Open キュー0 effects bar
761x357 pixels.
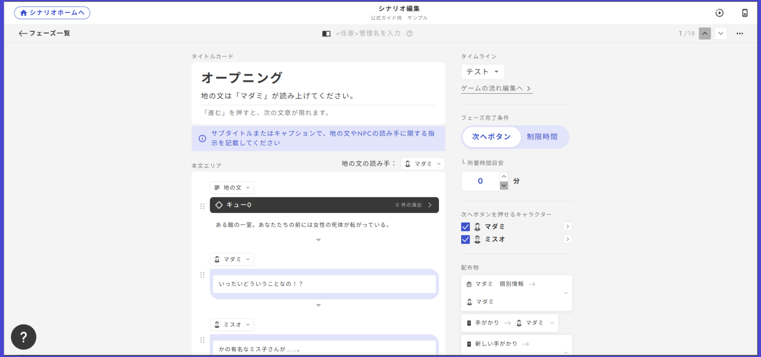click(x=324, y=205)
